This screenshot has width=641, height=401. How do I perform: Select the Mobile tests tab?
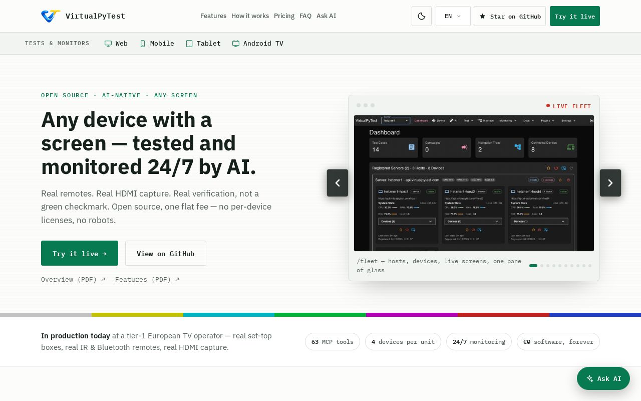157,44
